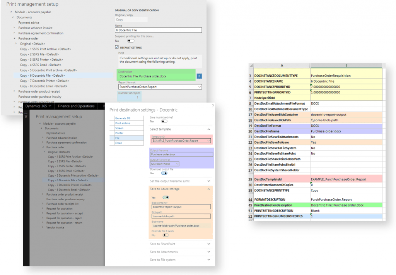
Task: Click the Blob path input field
Action: (x=181, y=216)
